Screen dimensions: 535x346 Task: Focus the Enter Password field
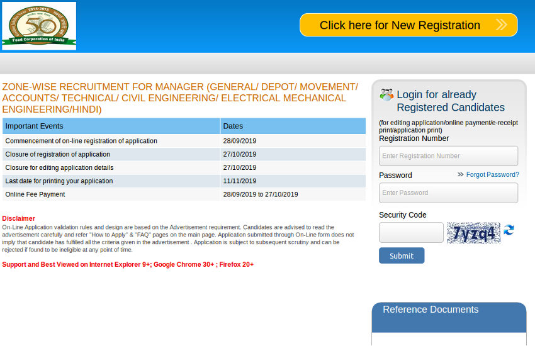(448, 193)
